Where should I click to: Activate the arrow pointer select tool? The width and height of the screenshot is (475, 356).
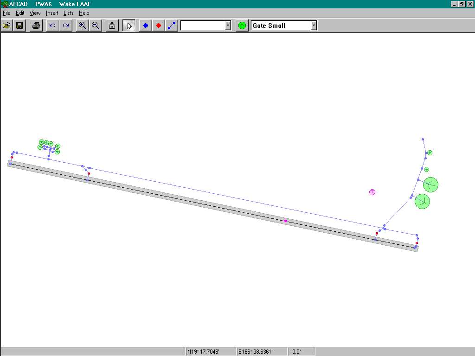point(129,25)
